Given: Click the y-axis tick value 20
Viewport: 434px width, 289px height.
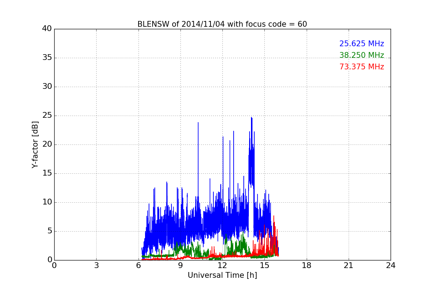Looking at the screenshot, I should coord(47,144).
